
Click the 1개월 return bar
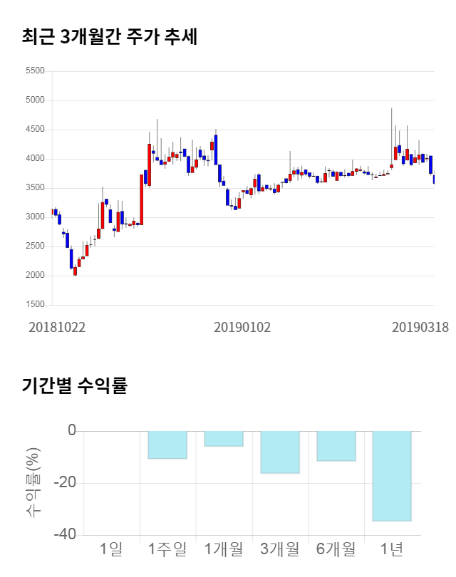pos(224,439)
